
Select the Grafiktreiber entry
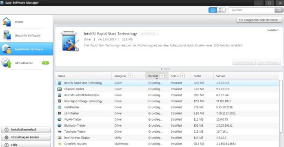[x=167, y=107]
